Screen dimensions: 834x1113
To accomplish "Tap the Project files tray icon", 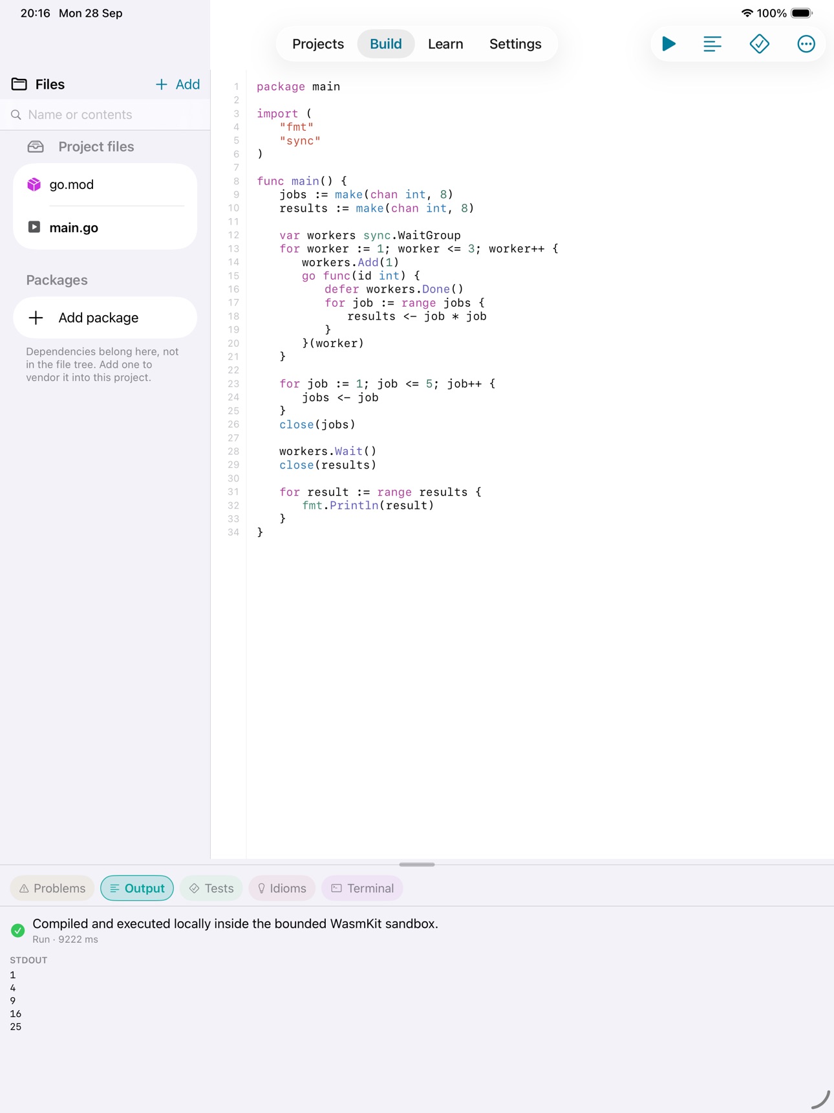I will pos(36,147).
